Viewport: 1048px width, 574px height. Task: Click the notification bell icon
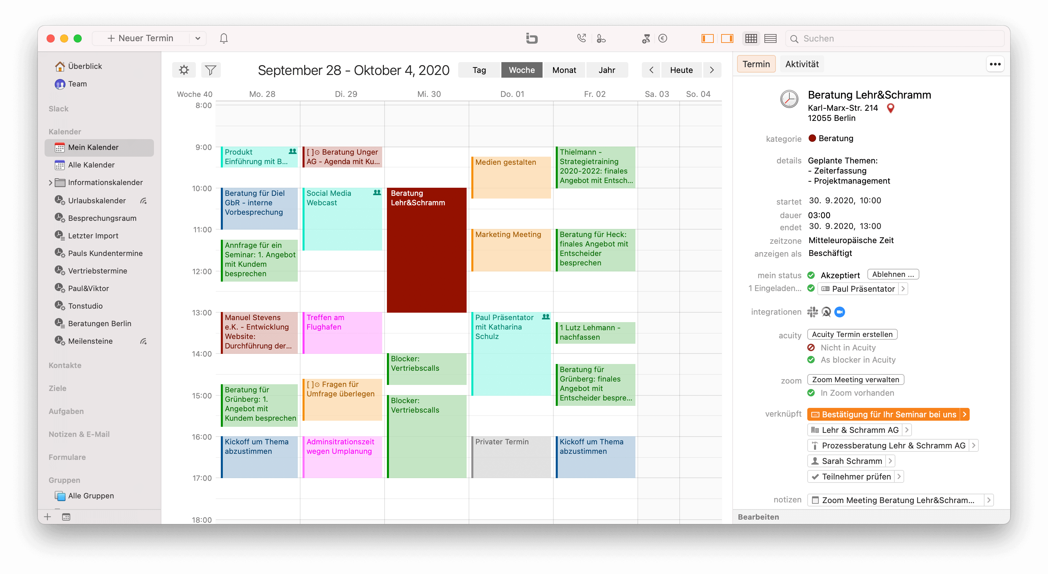224,38
